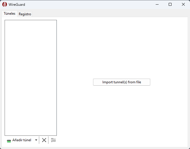Maximize the WireGuard window
190x149 pixels.
170,4
